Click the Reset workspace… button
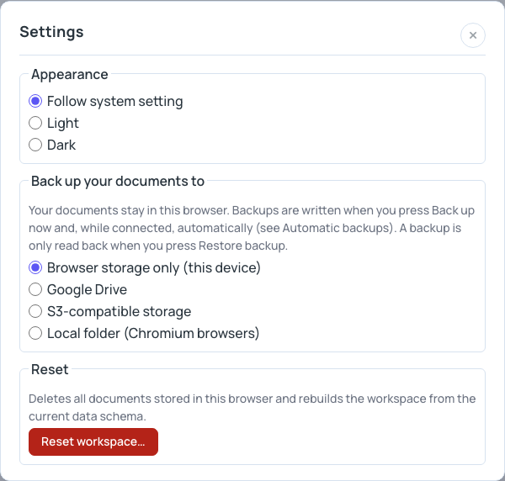505x481 pixels. [x=93, y=441]
